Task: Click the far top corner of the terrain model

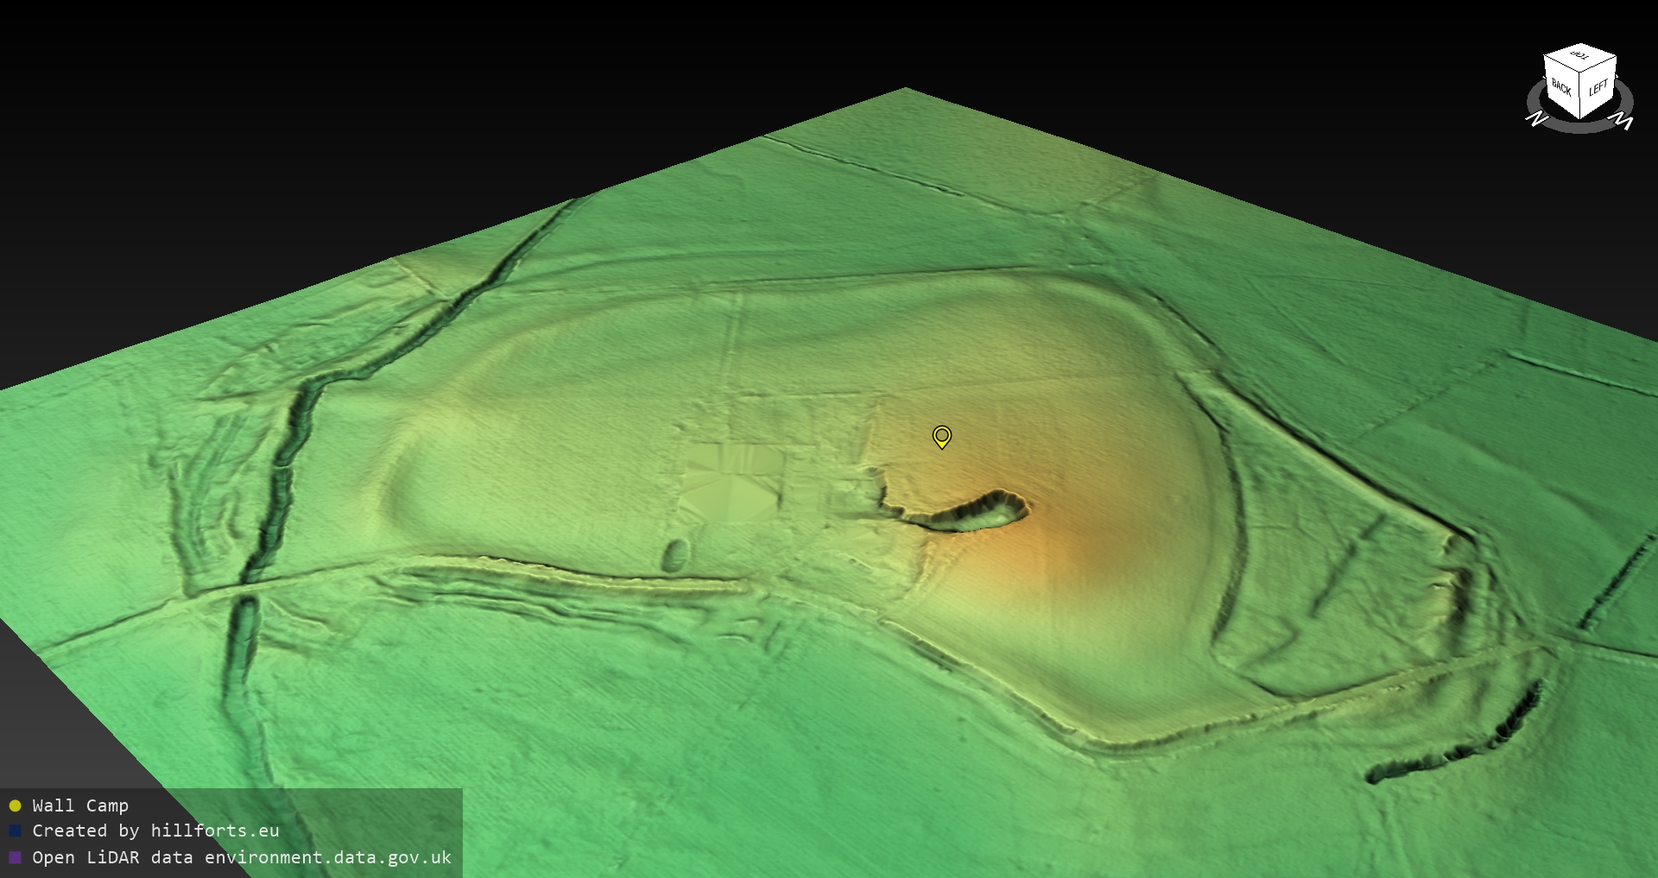Action: coord(904,90)
